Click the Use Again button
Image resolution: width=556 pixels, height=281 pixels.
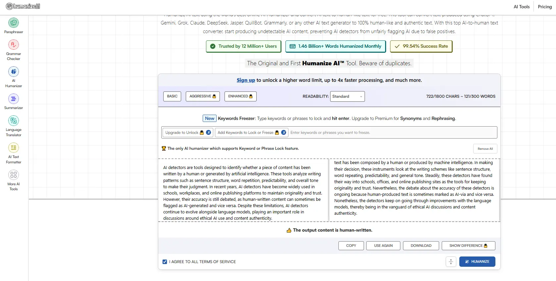(x=383, y=246)
